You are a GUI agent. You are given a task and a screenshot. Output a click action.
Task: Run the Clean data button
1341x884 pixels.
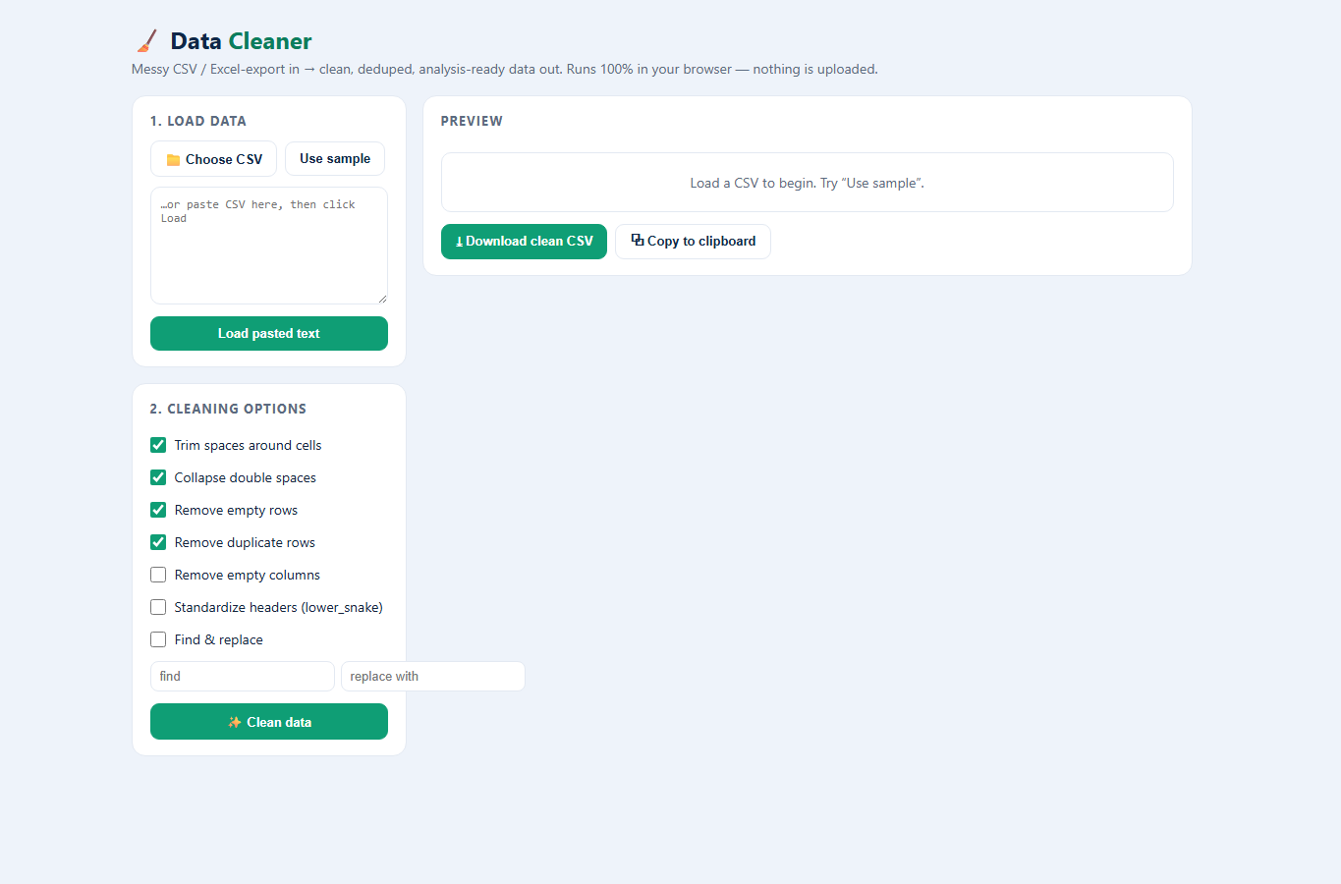[x=269, y=722]
